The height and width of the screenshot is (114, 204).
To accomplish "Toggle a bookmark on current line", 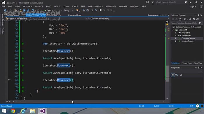I will click(101, 10).
